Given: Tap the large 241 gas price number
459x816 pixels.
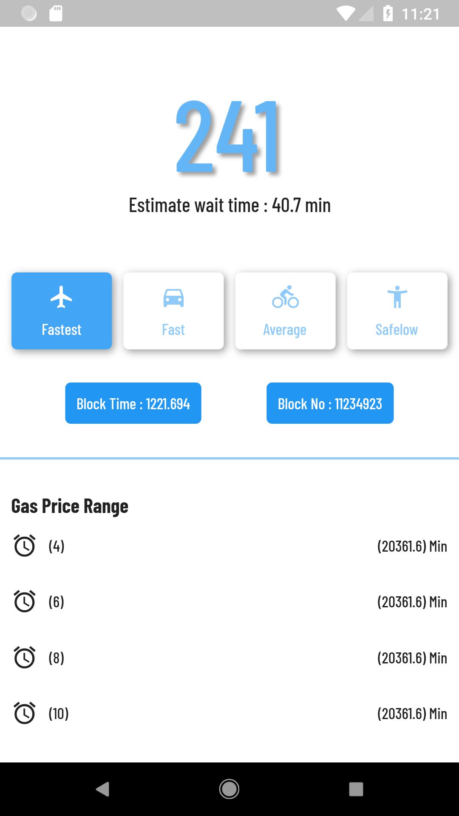Looking at the screenshot, I should 228,137.
